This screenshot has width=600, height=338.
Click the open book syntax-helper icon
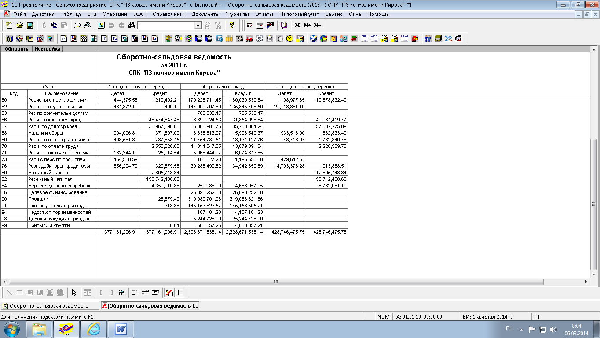click(x=284, y=26)
